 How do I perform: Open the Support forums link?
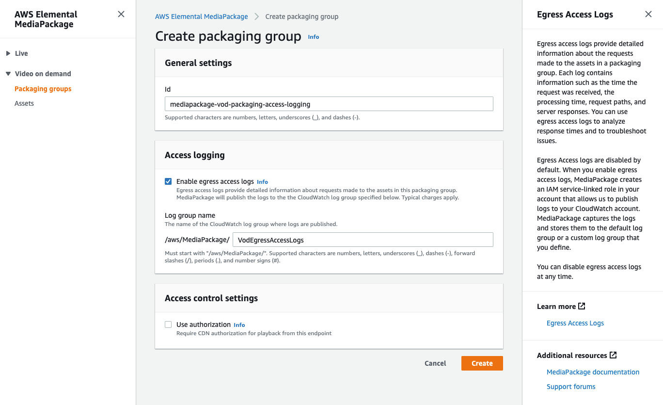pyautogui.click(x=571, y=387)
